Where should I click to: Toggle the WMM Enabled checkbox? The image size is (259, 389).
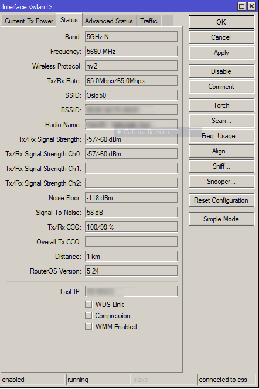point(88,326)
